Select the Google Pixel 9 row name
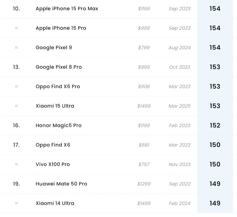The height and width of the screenshot is (217, 237). click(x=54, y=48)
